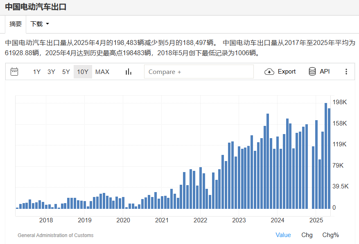Click the Export text label
Image resolution: width=359 pixels, height=244 pixels.
click(287, 72)
